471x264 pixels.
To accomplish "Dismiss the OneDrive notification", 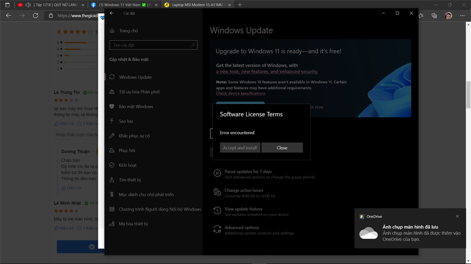I will [457, 216].
